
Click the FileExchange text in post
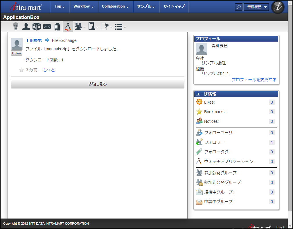[64, 40]
